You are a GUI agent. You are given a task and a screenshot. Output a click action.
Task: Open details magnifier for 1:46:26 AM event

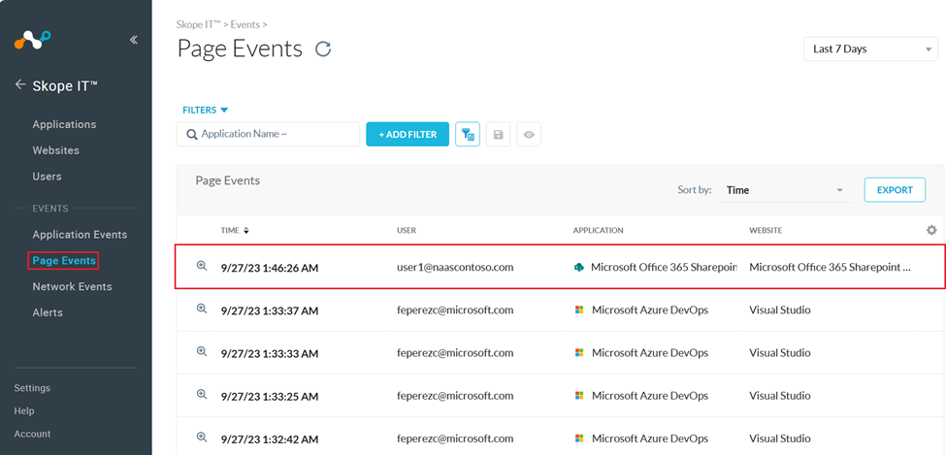click(202, 266)
